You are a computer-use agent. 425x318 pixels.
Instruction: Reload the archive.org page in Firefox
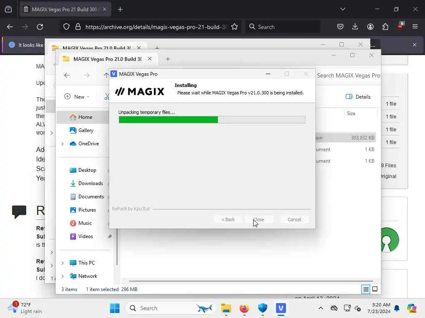coord(40,27)
